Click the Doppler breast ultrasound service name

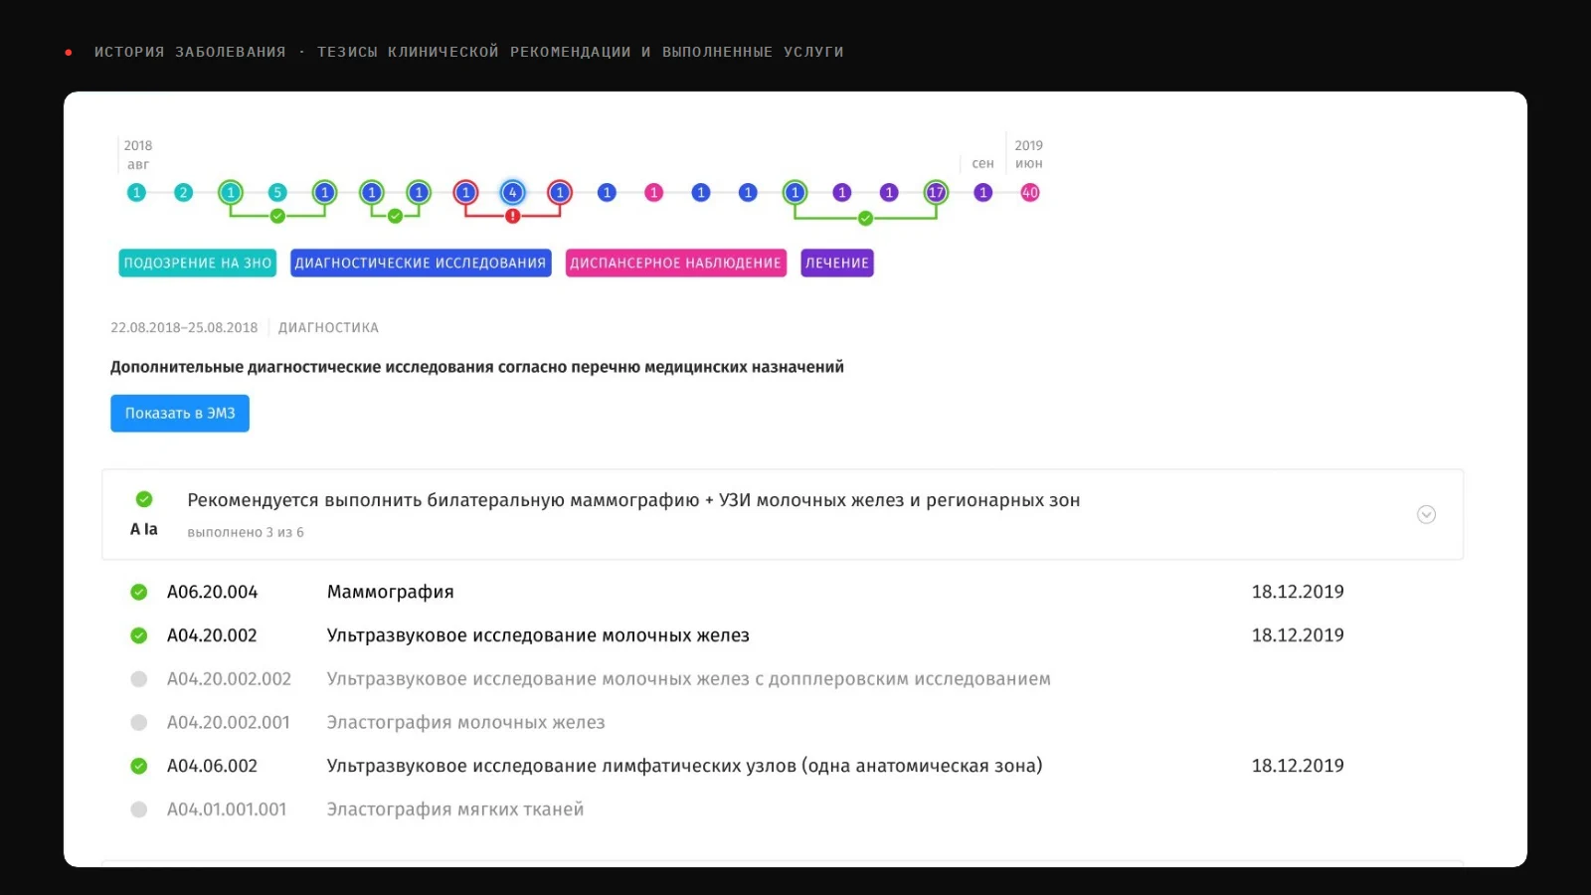pyautogui.click(x=688, y=679)
